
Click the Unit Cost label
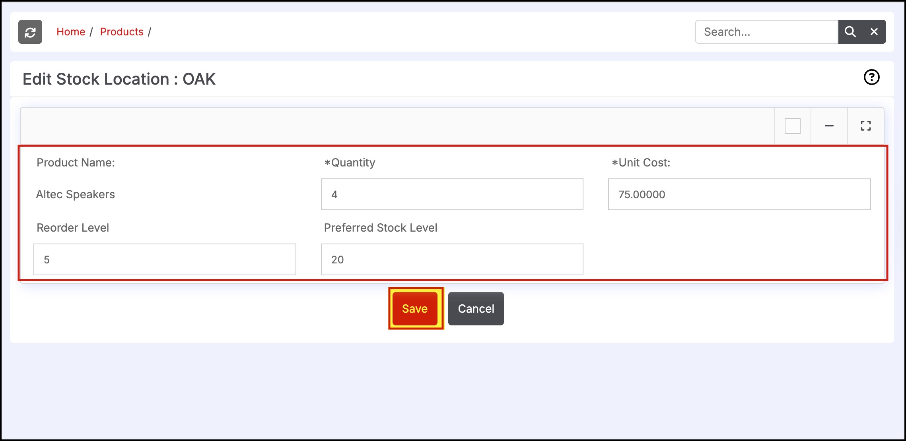pyautogui.click(x=641, y=162)
